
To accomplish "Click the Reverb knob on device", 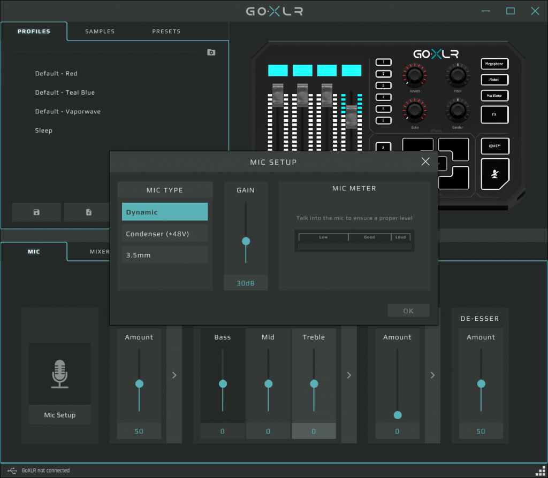I will [x=415, y=75].
